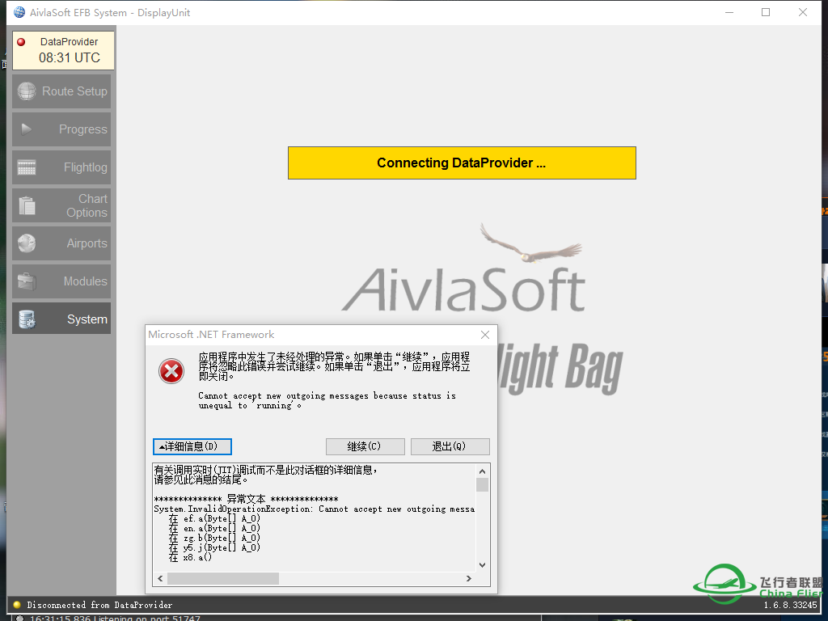Click the Connecting DataProvider yellow banner

462,163
